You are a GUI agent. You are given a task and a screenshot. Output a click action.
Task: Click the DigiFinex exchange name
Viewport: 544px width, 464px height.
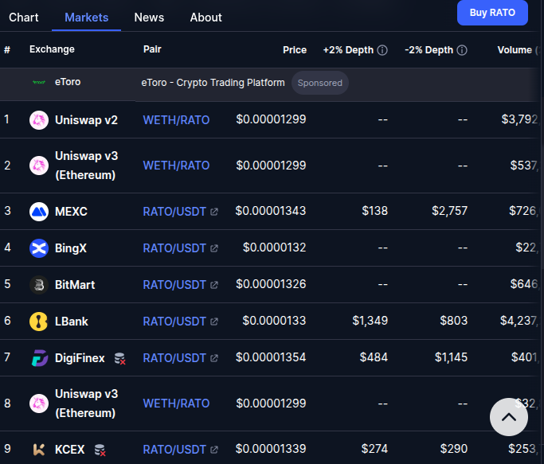coord(80,358)
